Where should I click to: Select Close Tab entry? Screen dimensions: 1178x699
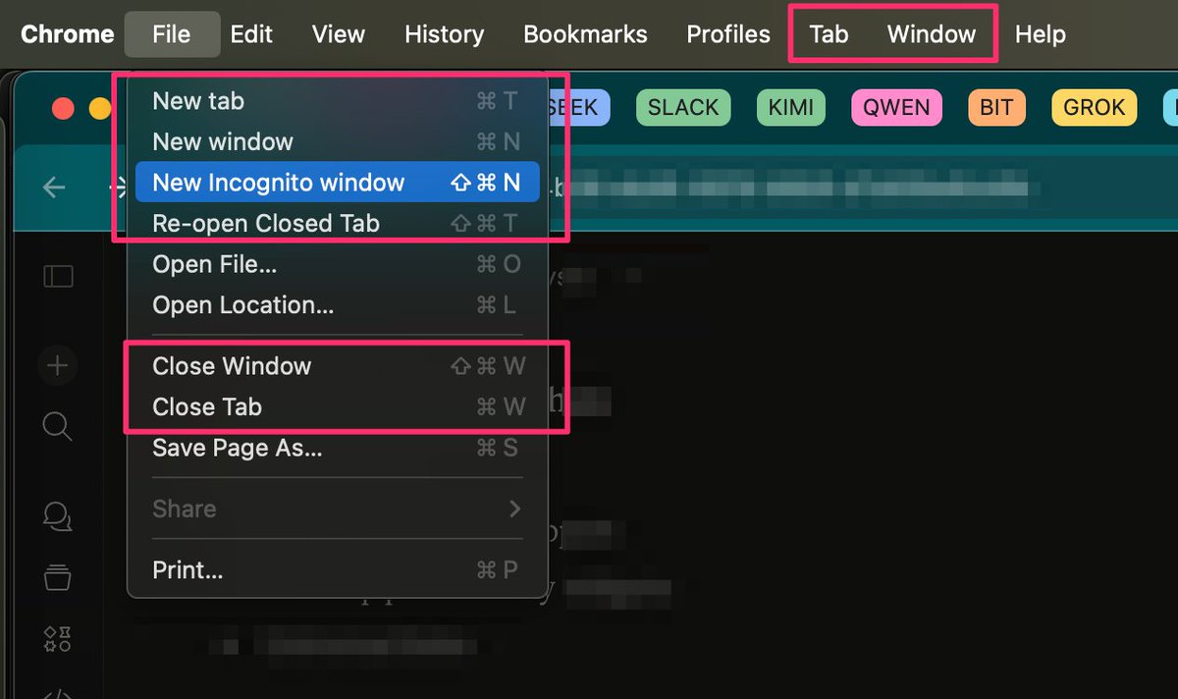click(x=337, y=406)
